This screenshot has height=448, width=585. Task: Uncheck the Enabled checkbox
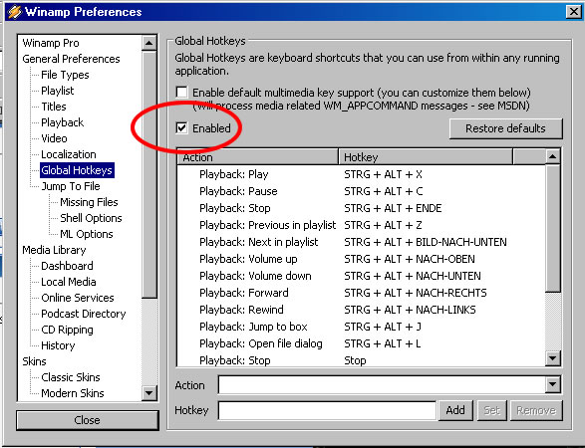pos(181,128)
